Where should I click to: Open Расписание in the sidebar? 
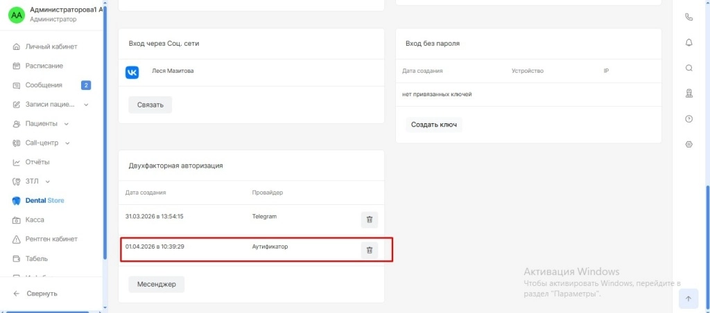tap(44, 66)
